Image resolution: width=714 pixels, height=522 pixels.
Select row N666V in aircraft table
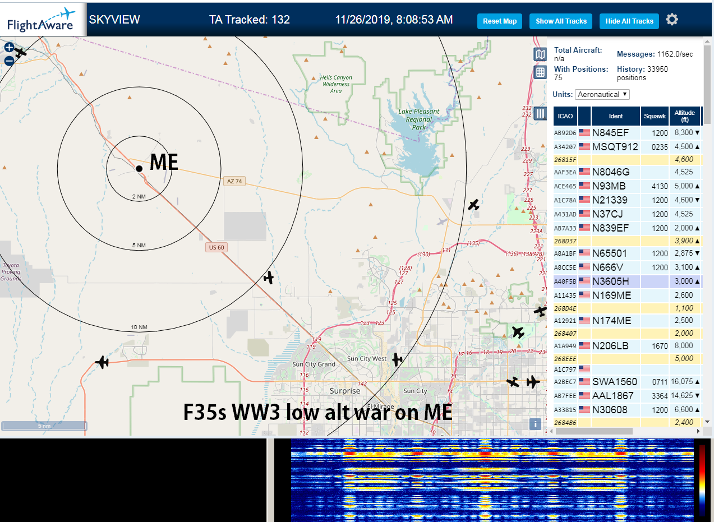click(x=627, y=267)
